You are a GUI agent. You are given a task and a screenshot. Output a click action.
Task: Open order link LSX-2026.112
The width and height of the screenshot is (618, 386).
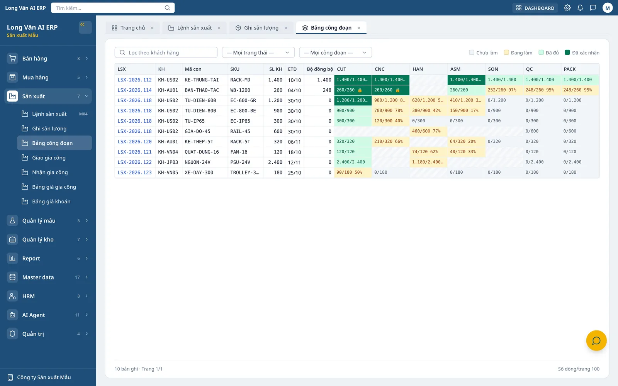coord(134,80)
